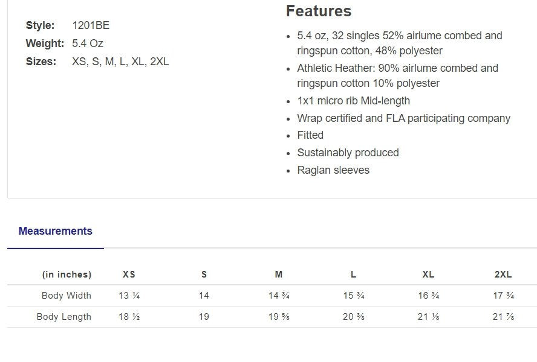Click the "1x1 micro rib Mid-length" feature

[x=353, y=101]
